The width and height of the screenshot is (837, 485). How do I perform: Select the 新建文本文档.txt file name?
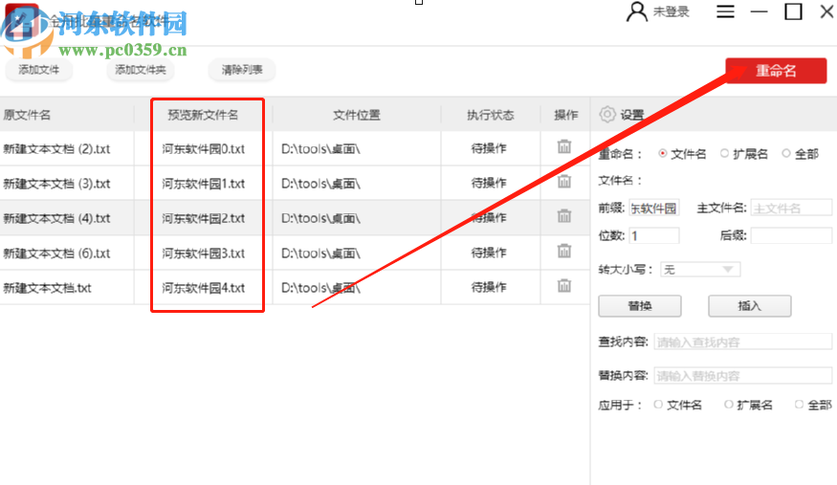click(47, 288)
